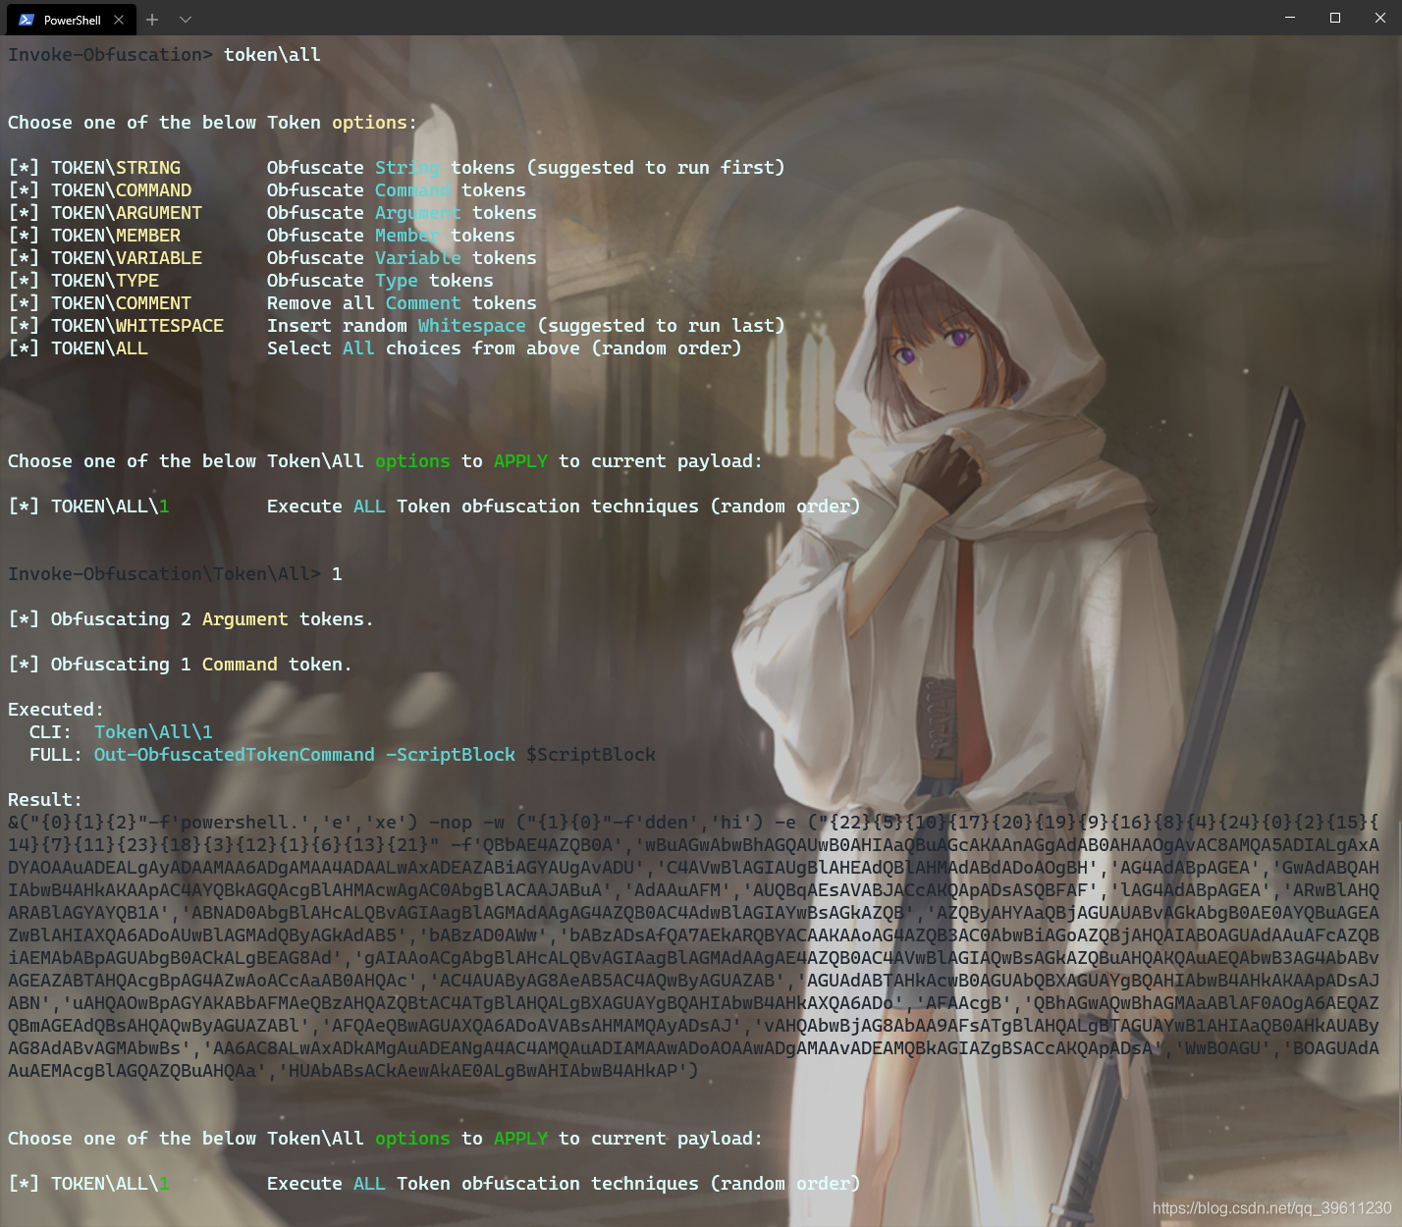Click the TOKEN\STRING option text
Viewport: 1402px width, 1227px height.
[116, 168]
